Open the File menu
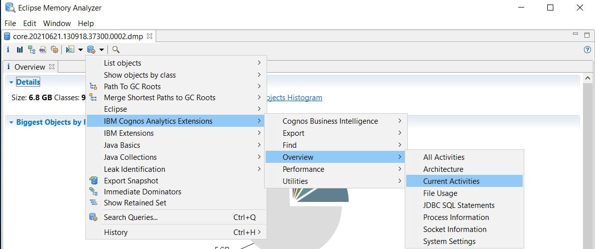The image size is (595, 249). (x=10, y=23)
